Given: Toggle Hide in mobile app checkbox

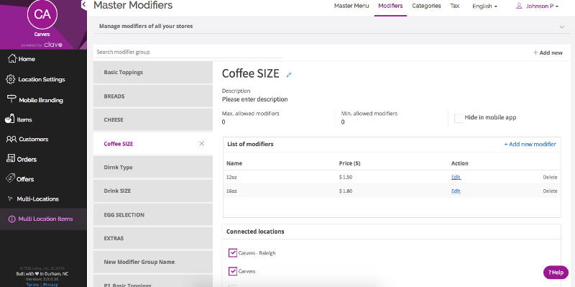Looking at the screenshot, I should (x=459, y=118).
